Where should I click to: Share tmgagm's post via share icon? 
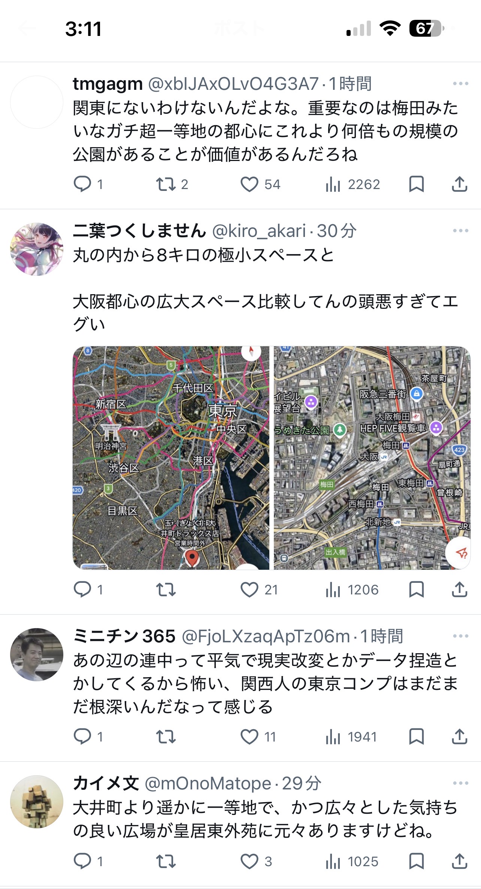coord(459,184)
